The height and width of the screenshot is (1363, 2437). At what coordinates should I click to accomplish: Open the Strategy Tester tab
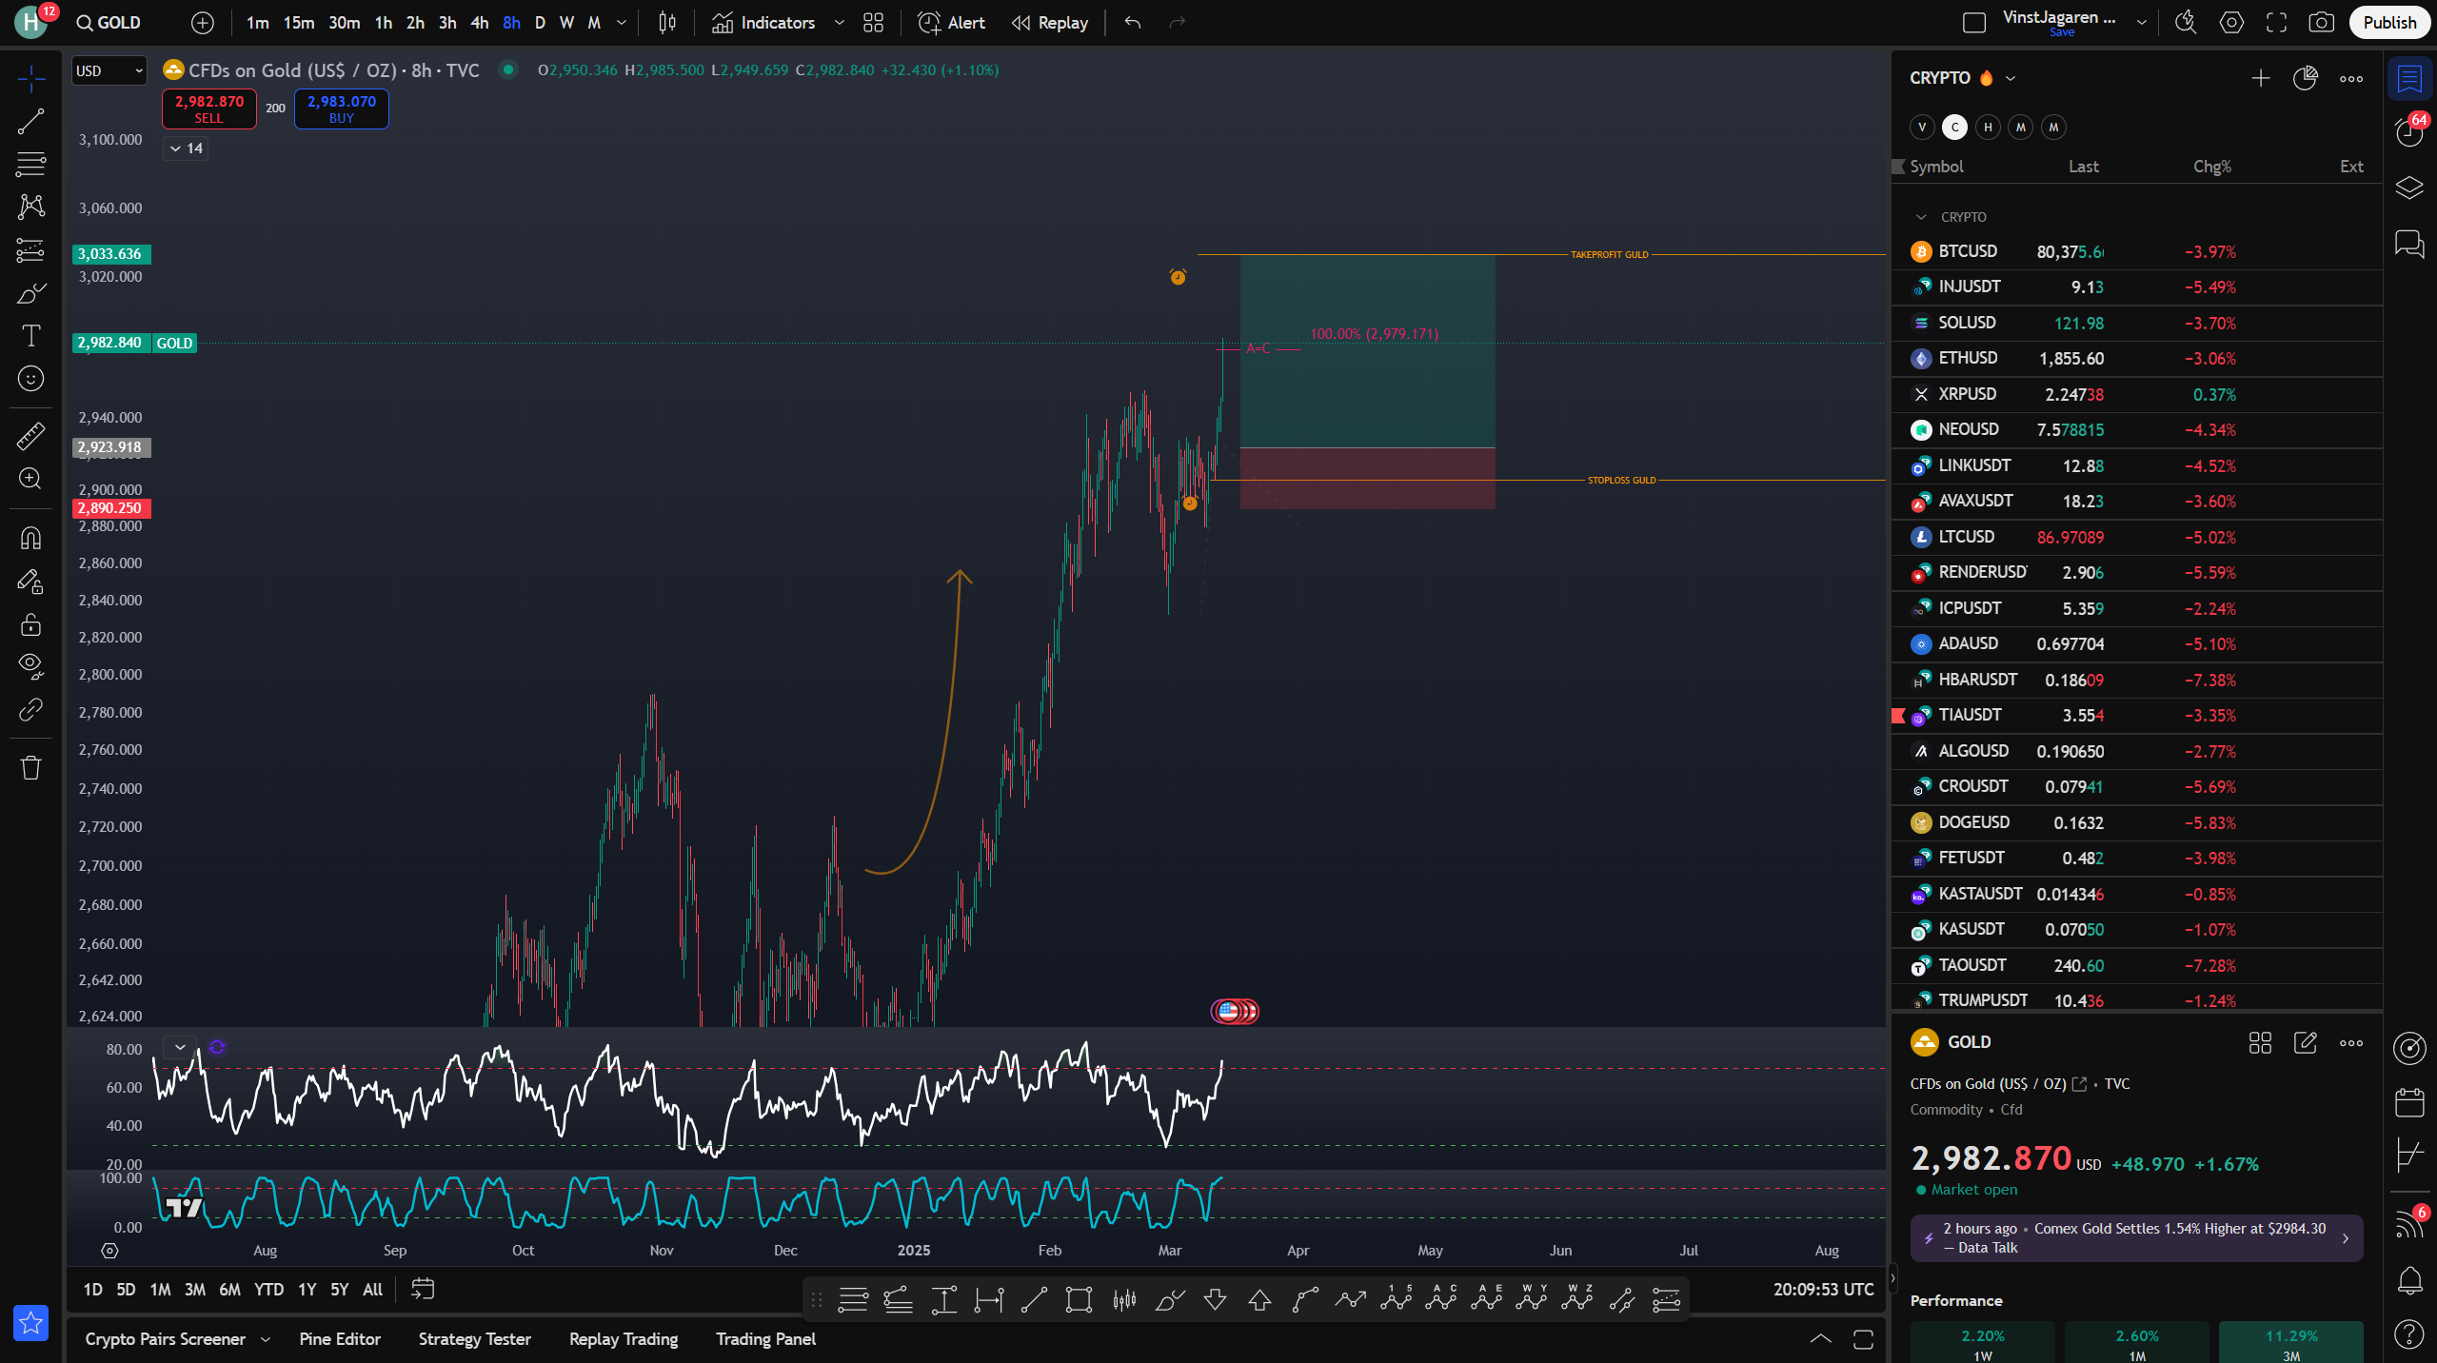tap(474, 1339)
